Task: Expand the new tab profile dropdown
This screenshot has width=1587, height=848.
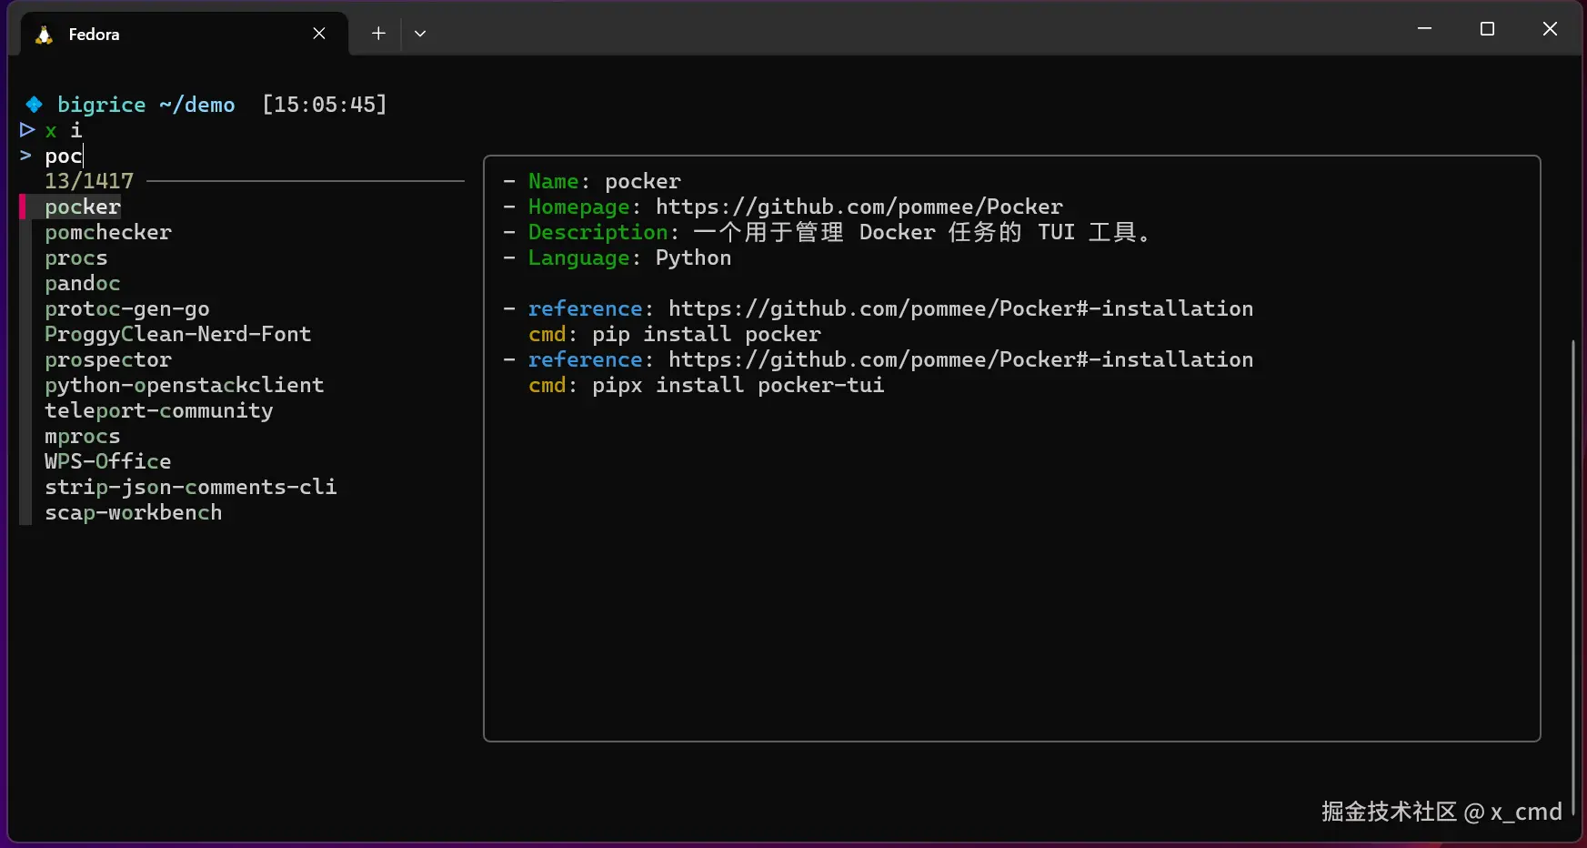Action: [420, 34]
